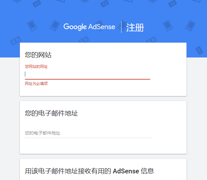Click the 您的电子邮件地址 card heading

51,113
